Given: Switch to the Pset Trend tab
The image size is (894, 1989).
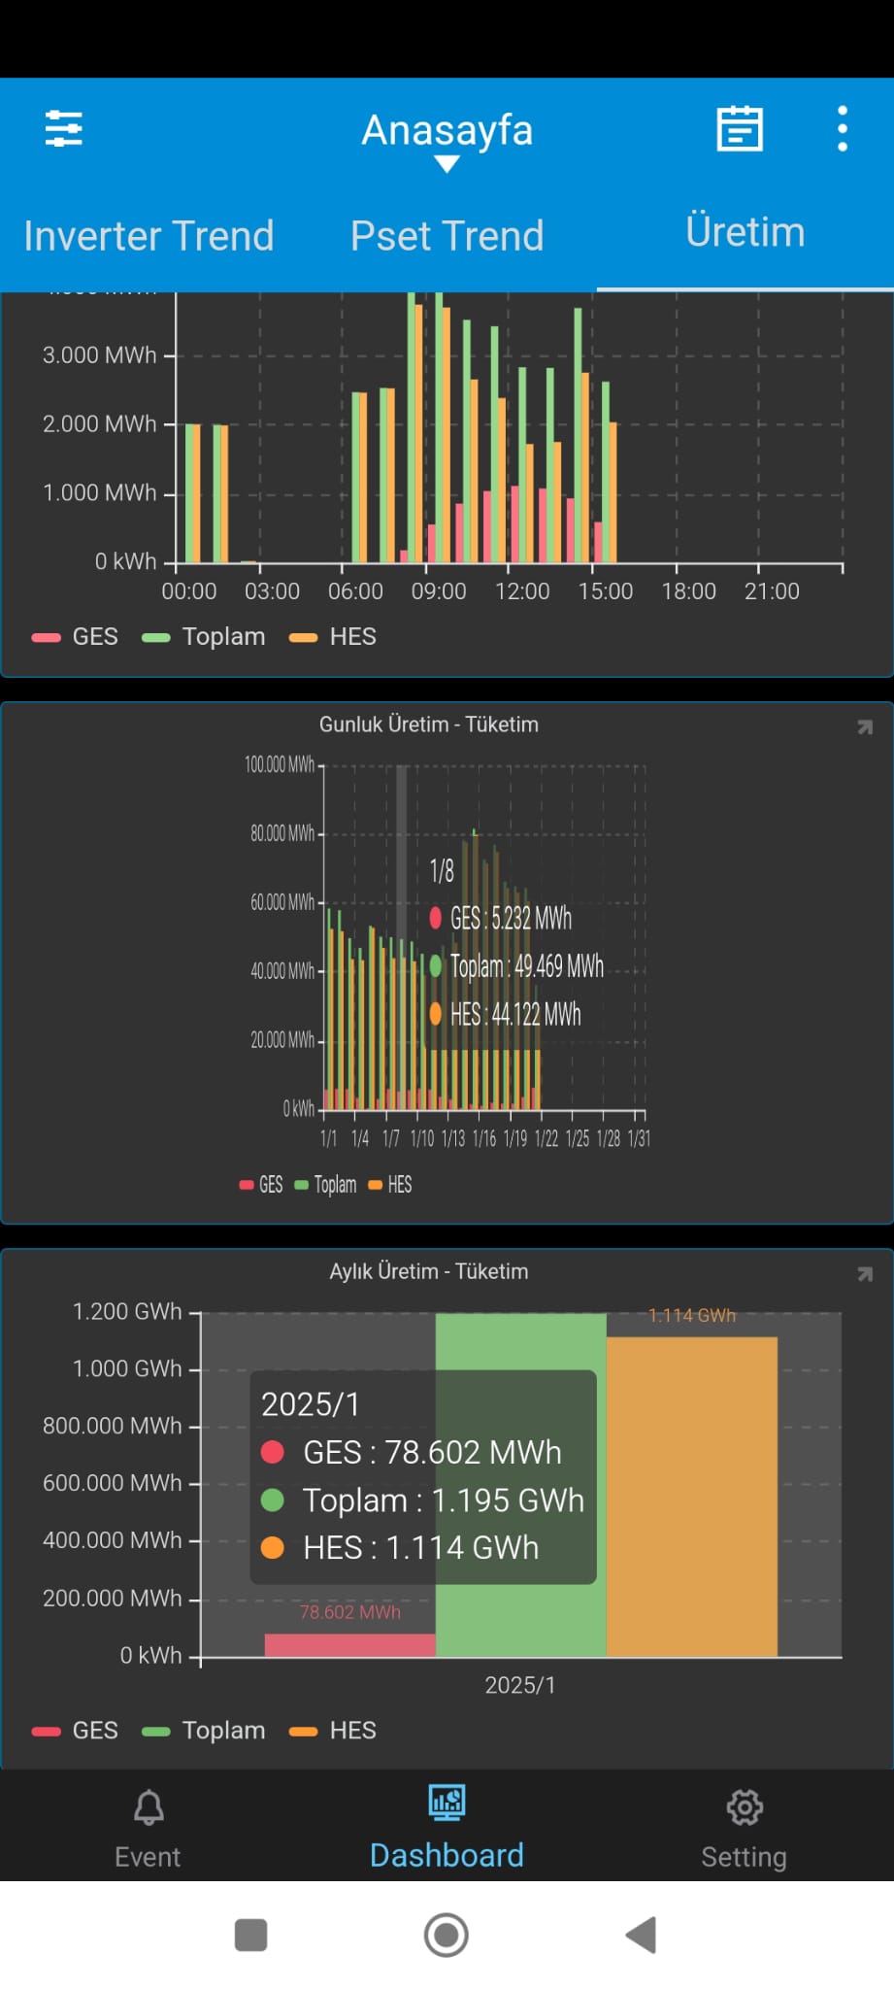Looking at the screenshot, I should [x=447, y=236].
